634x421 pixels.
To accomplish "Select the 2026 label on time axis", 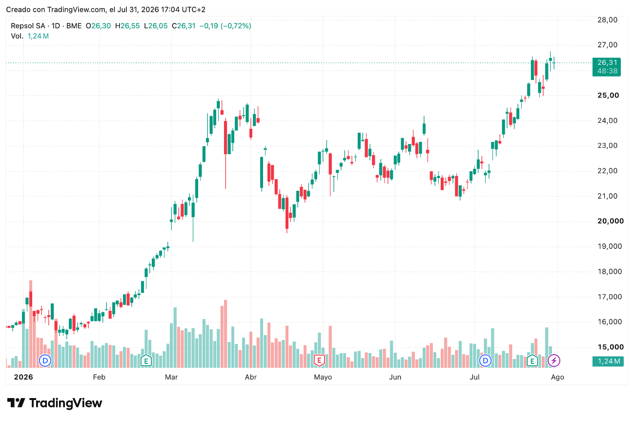I will pos(23,377).
